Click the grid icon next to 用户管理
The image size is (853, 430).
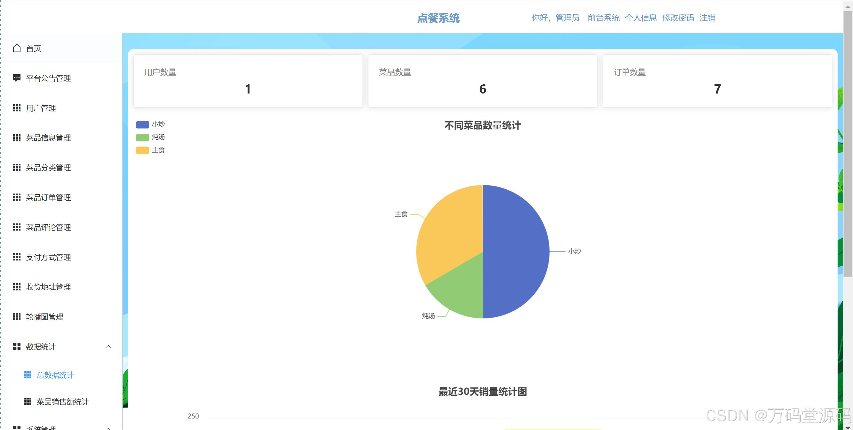17,108
